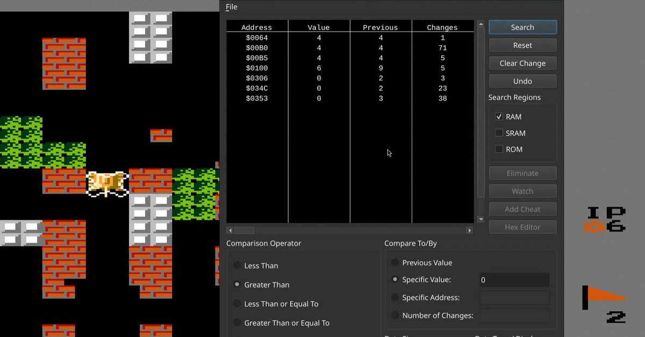
Task: Select the Specific Address compare option
Action: (395, 297)
